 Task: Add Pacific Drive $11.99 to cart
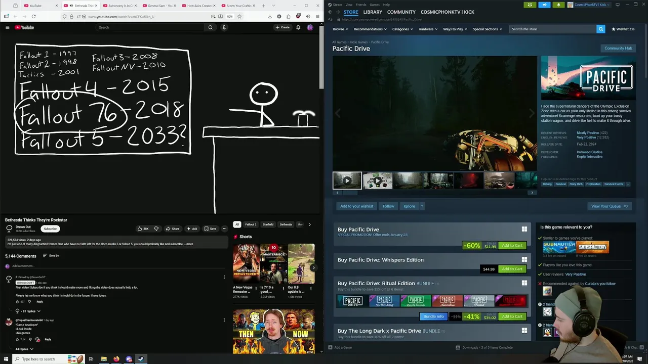[x=512, y=246]
